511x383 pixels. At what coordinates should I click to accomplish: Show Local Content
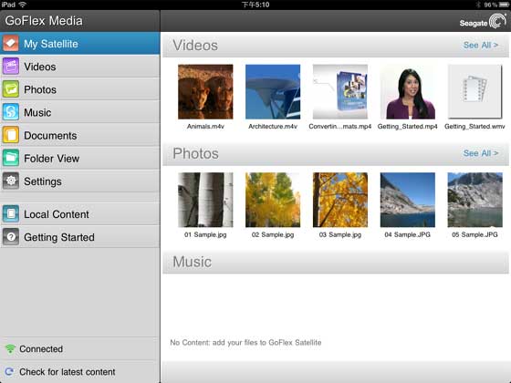(80, 214)
